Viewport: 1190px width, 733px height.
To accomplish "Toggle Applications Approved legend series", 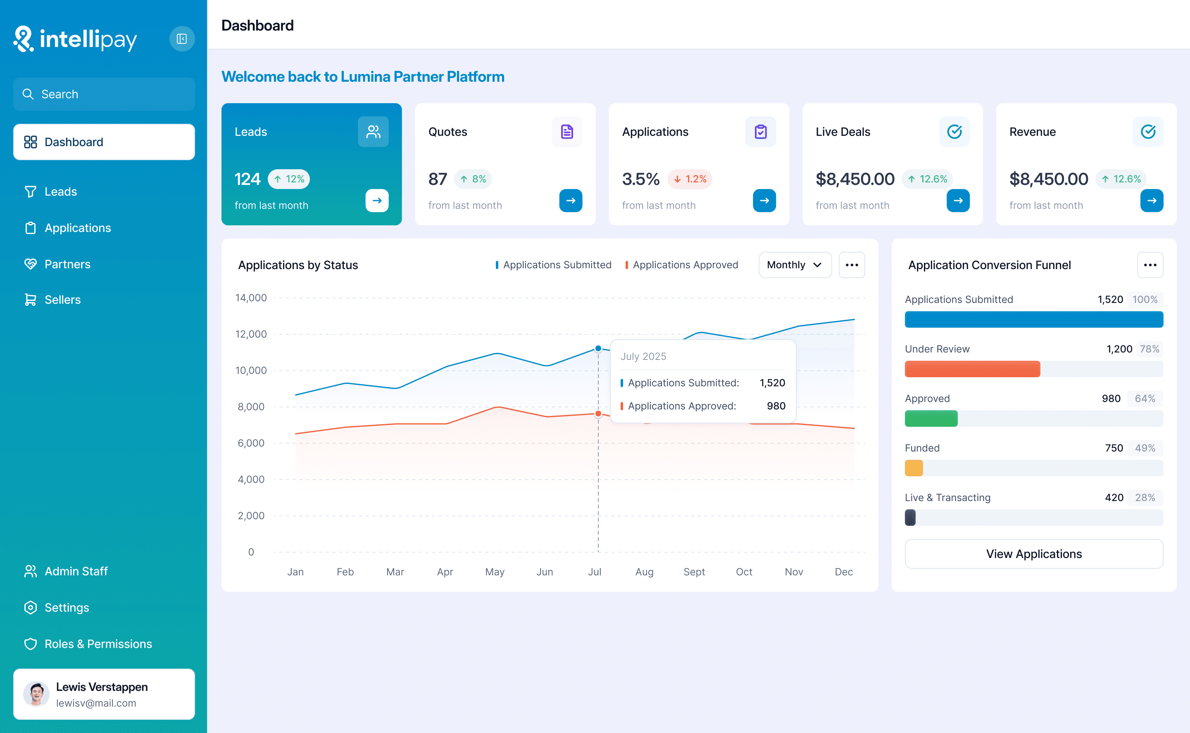I will (682, 265).
